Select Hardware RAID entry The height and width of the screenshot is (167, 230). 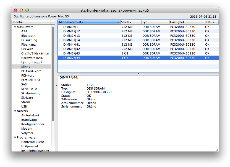pyautogui.click(x=32, y=58)
